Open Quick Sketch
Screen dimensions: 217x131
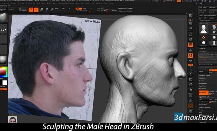pyautogui.click(x=23, y=10)
